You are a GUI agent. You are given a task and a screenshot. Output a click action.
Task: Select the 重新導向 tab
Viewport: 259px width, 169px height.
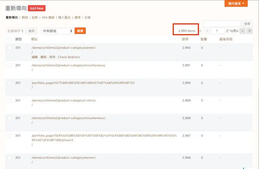click(12, 18)
